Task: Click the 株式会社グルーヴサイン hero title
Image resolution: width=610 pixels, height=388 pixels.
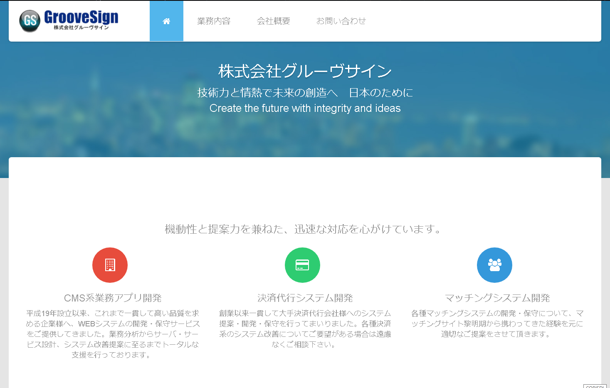Action: click(305, 71)
